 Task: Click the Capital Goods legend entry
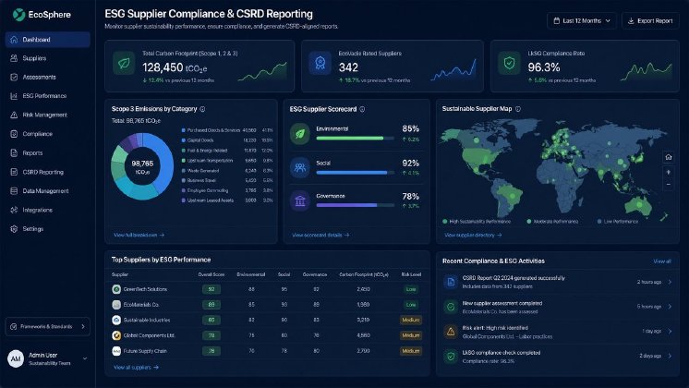click(x=226, y=140)
